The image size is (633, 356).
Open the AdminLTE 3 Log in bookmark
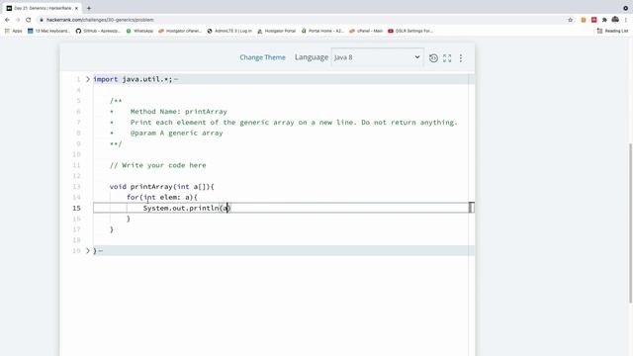229,31
